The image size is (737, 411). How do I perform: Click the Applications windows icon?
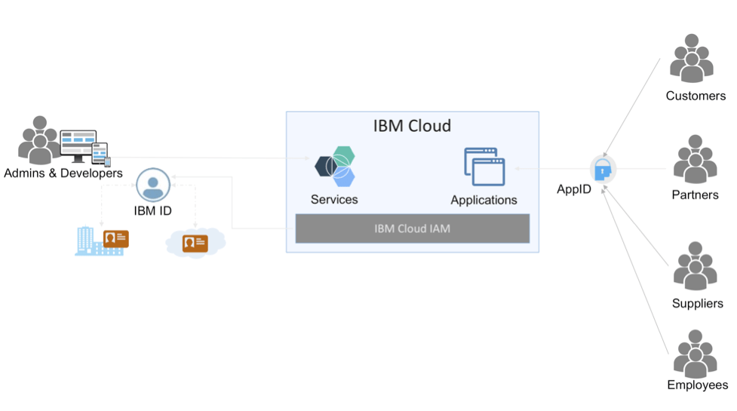[x=484, y=167]
